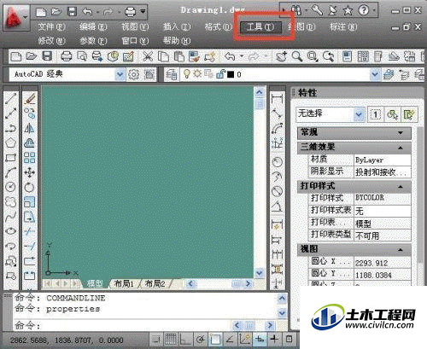Open the 无选择 object selection dropdown
The width and height of the screenshot is (427, 349).
coord(359,114)
